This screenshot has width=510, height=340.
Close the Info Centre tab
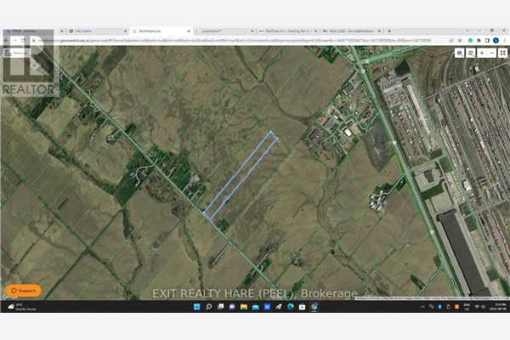point(125,31)
